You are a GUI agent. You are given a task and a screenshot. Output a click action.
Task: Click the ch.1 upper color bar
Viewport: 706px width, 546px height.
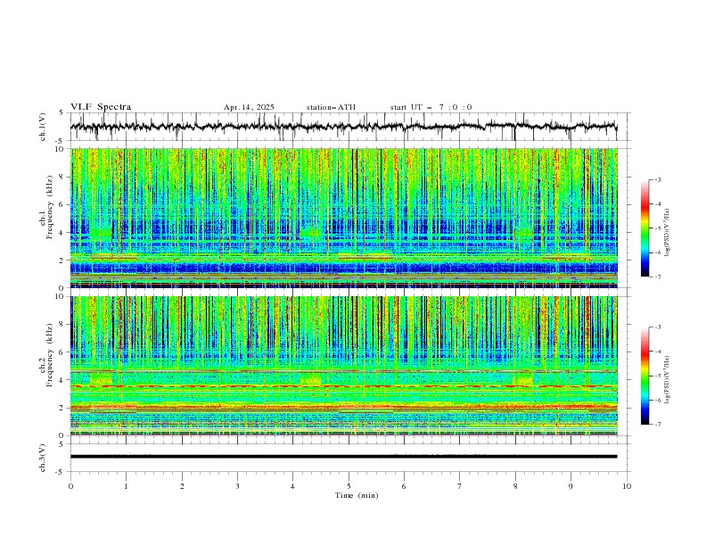(x=645, y=228)
